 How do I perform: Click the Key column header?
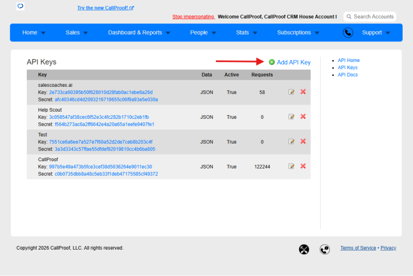(42, 74)
